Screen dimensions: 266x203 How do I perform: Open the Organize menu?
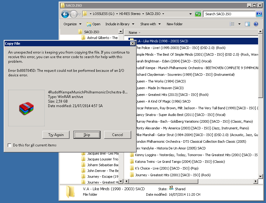73,24
